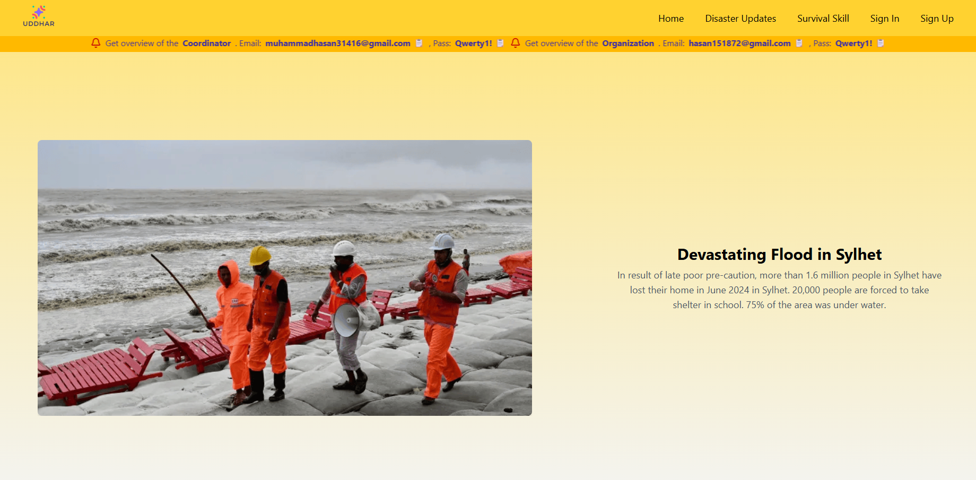Click the red bell icon before Coordinator overview
This screenshot has width=976, height=480.
95,43
